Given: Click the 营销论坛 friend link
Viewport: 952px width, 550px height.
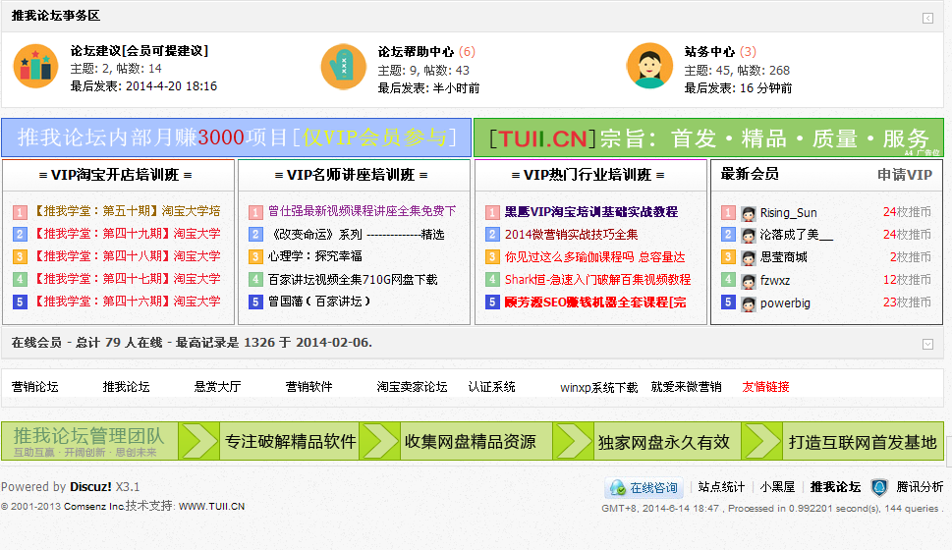Looking at the screenshot, I should click(35, 387).
